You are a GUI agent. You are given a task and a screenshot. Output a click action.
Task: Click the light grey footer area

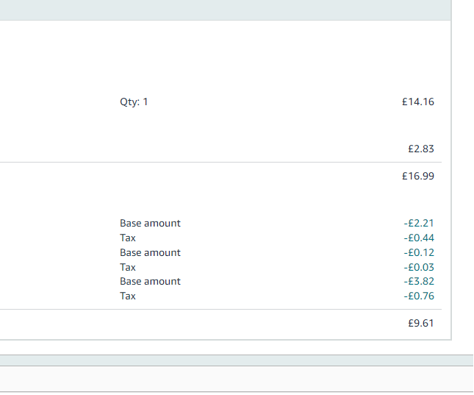tap(237, 379)
